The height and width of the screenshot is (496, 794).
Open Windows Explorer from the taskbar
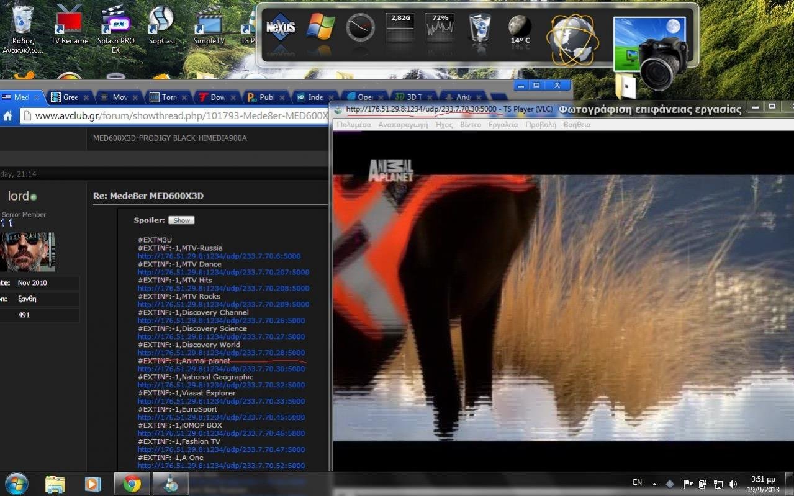[55, 484]
